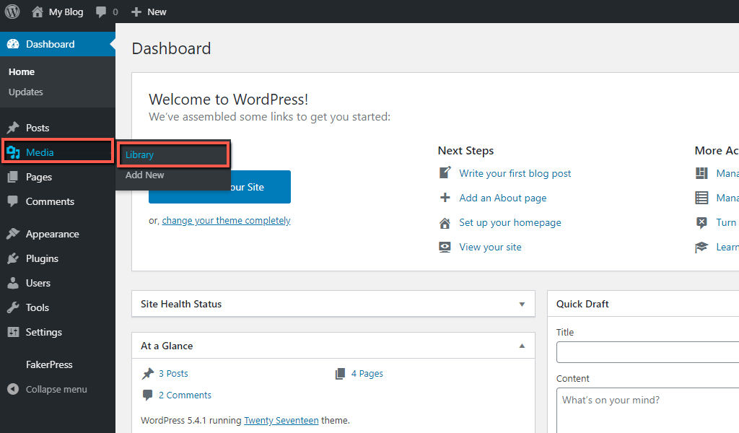739x433 pixels.
Task: Select Add New in the Media submenu
Action: tap(144, 175)
